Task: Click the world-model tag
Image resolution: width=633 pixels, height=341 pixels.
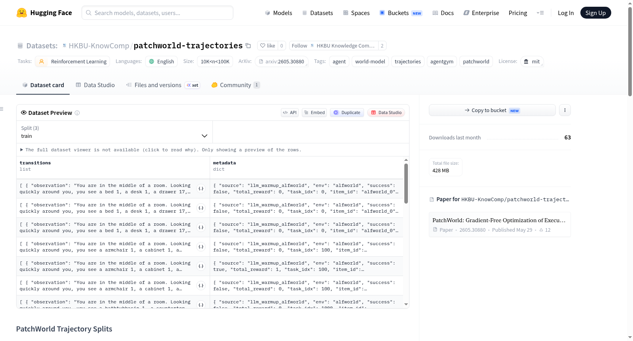Action: pyautogui.click(x=370, y=61)
